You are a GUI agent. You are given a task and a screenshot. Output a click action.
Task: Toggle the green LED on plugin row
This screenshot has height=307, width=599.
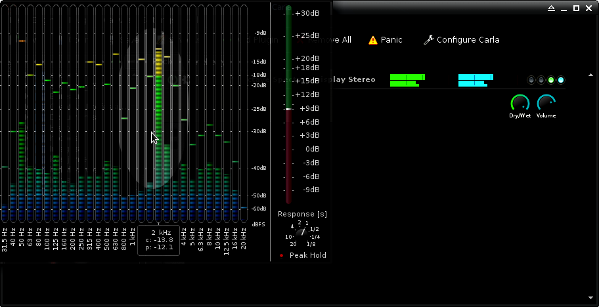551,80
